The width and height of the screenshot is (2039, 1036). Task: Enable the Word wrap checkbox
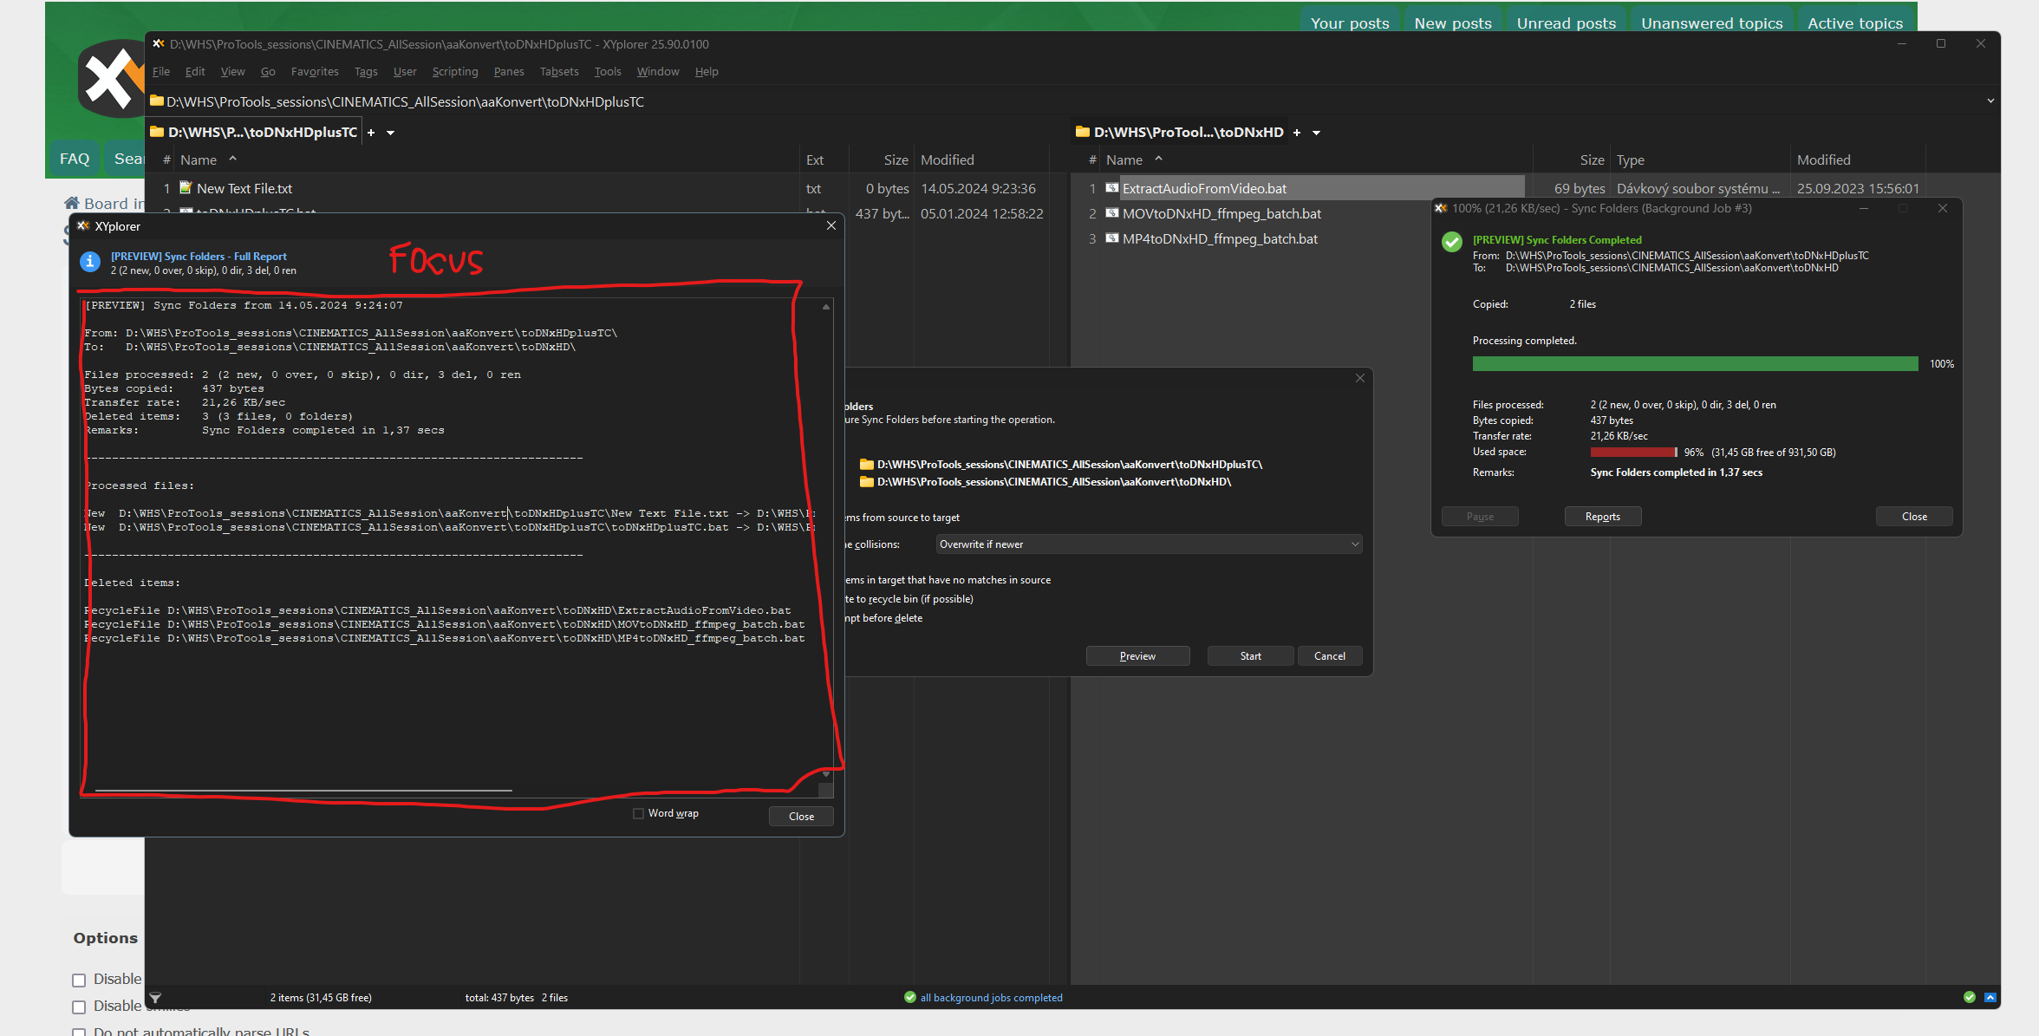click(639, 813)
